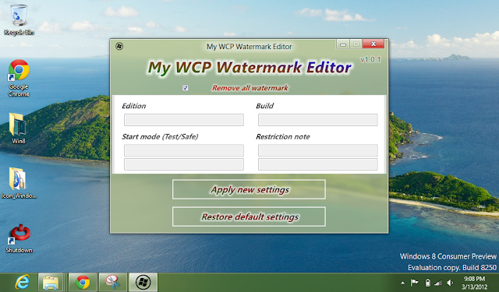Open the window system menu icon
The image size is (499, 292).
pos(119,47)
